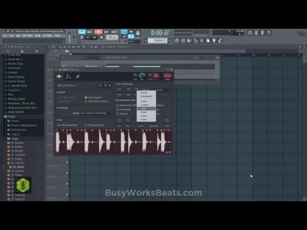Click next pattern plus button
This screenshot has height=230, width=307.
(x=169, y=40)
